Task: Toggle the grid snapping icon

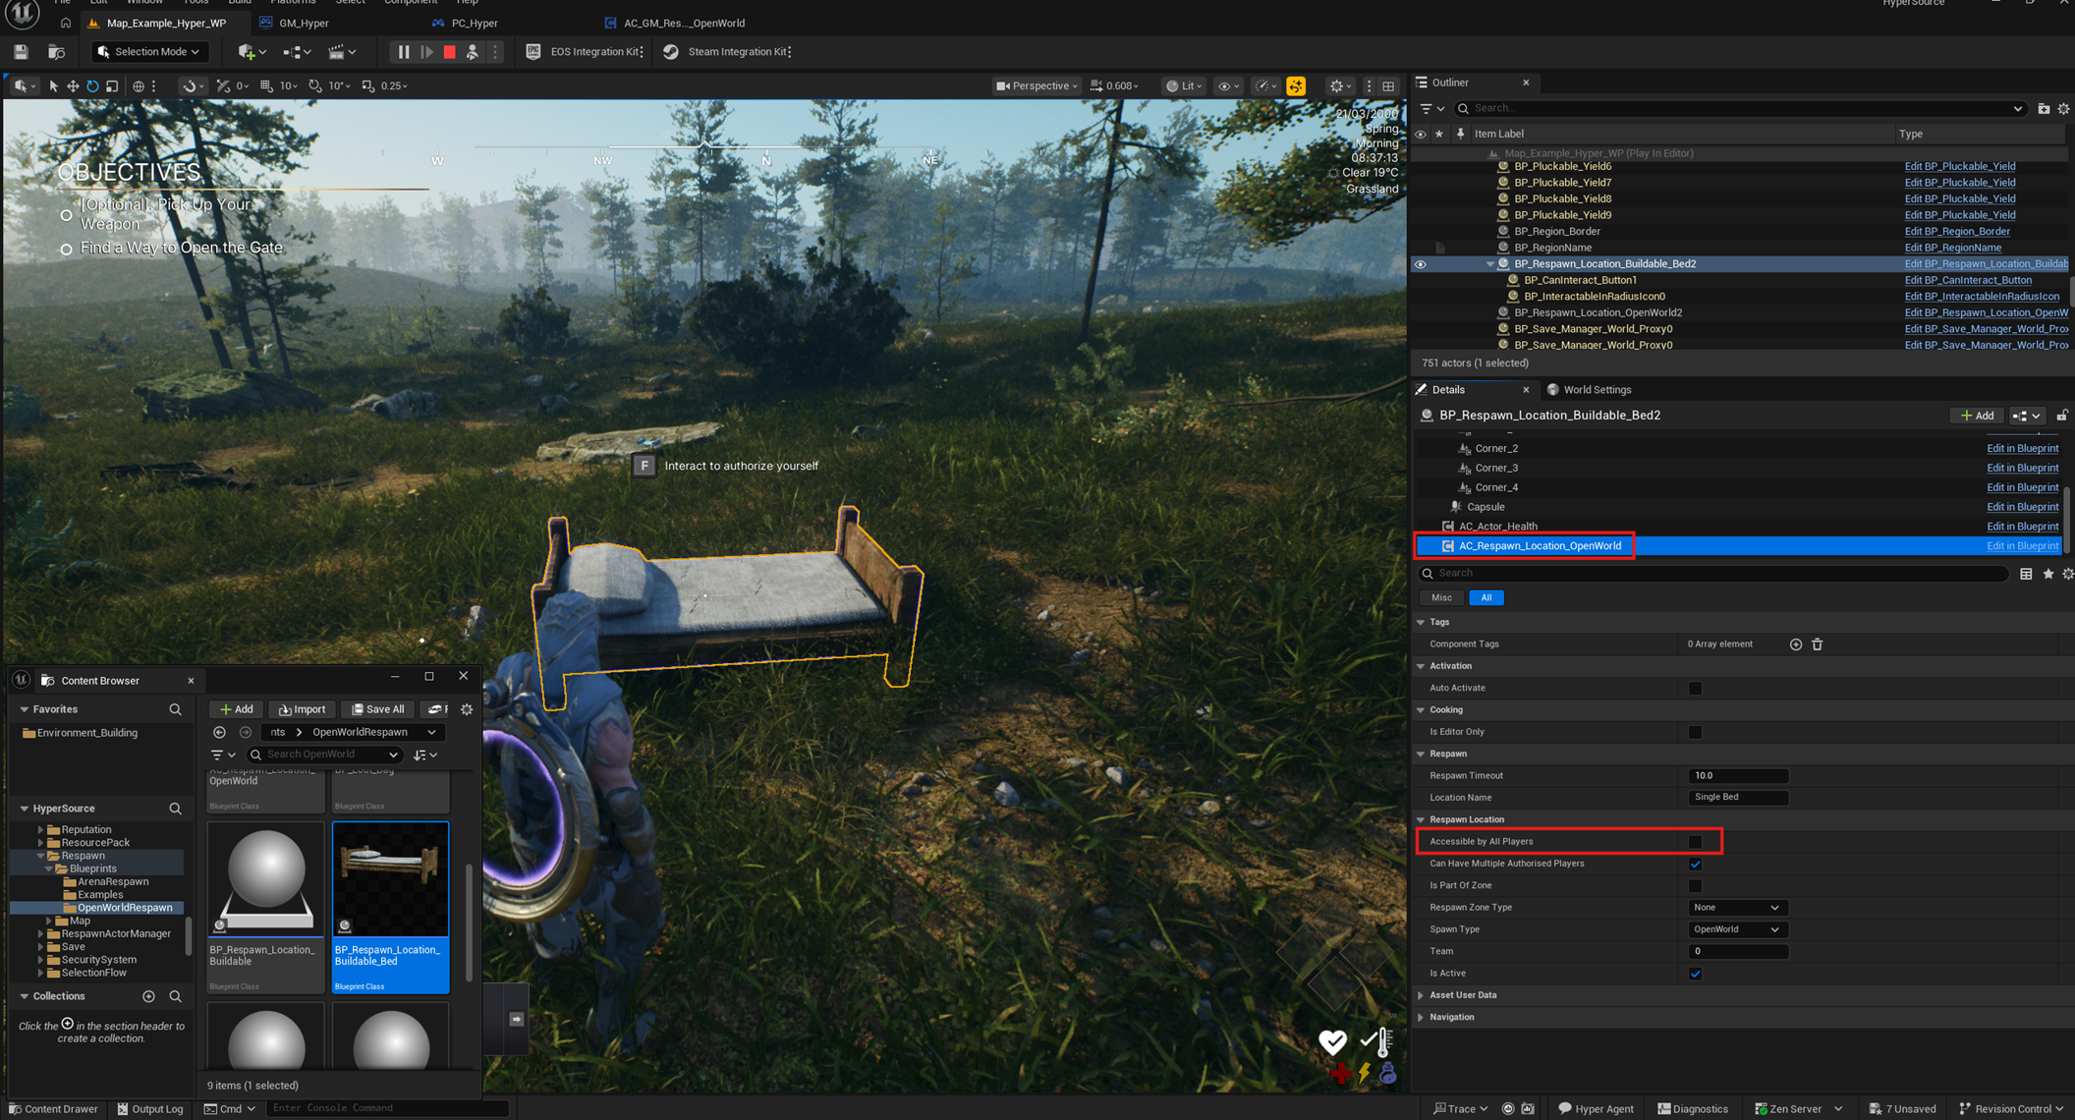Action: (x=266, y=86)
